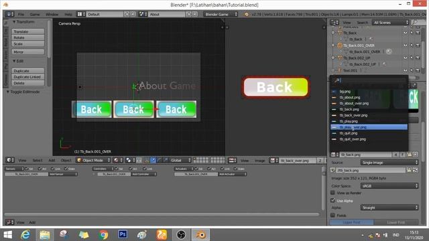Image resolution: width=429 pixels, height=241 pixels.
Task: Uncheck the Use Alpha checkbox
Action: [x=332, y=200]
